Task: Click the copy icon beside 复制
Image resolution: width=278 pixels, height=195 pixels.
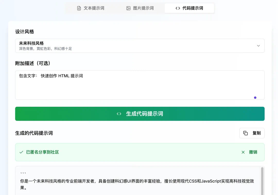Action: 246,133
